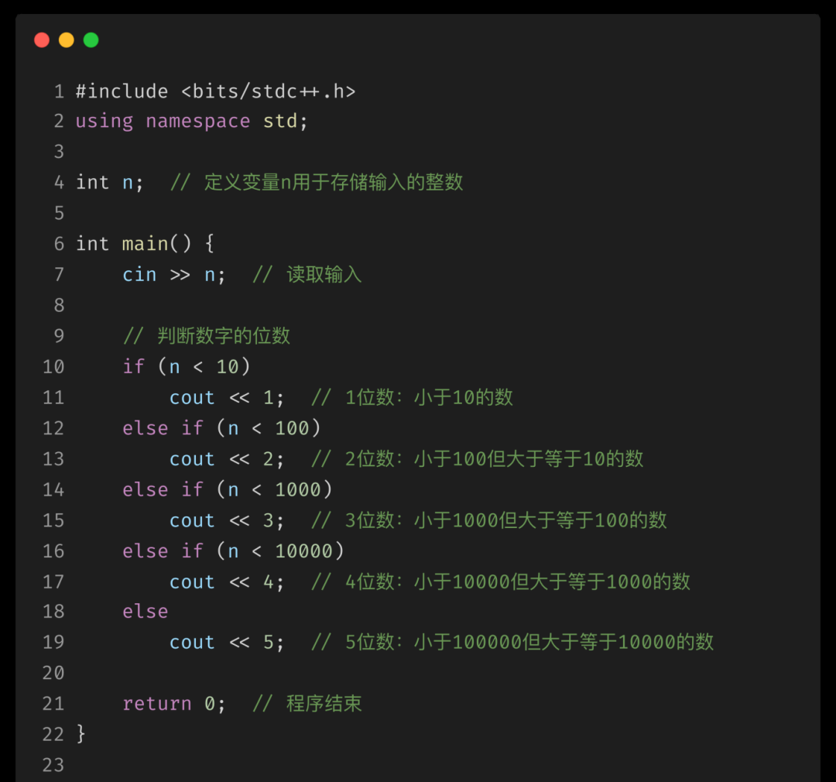Viewport: 836px width, 782px height.
Task: Click the 'cout << 2;' statement
Action: [x=227, y=458]
